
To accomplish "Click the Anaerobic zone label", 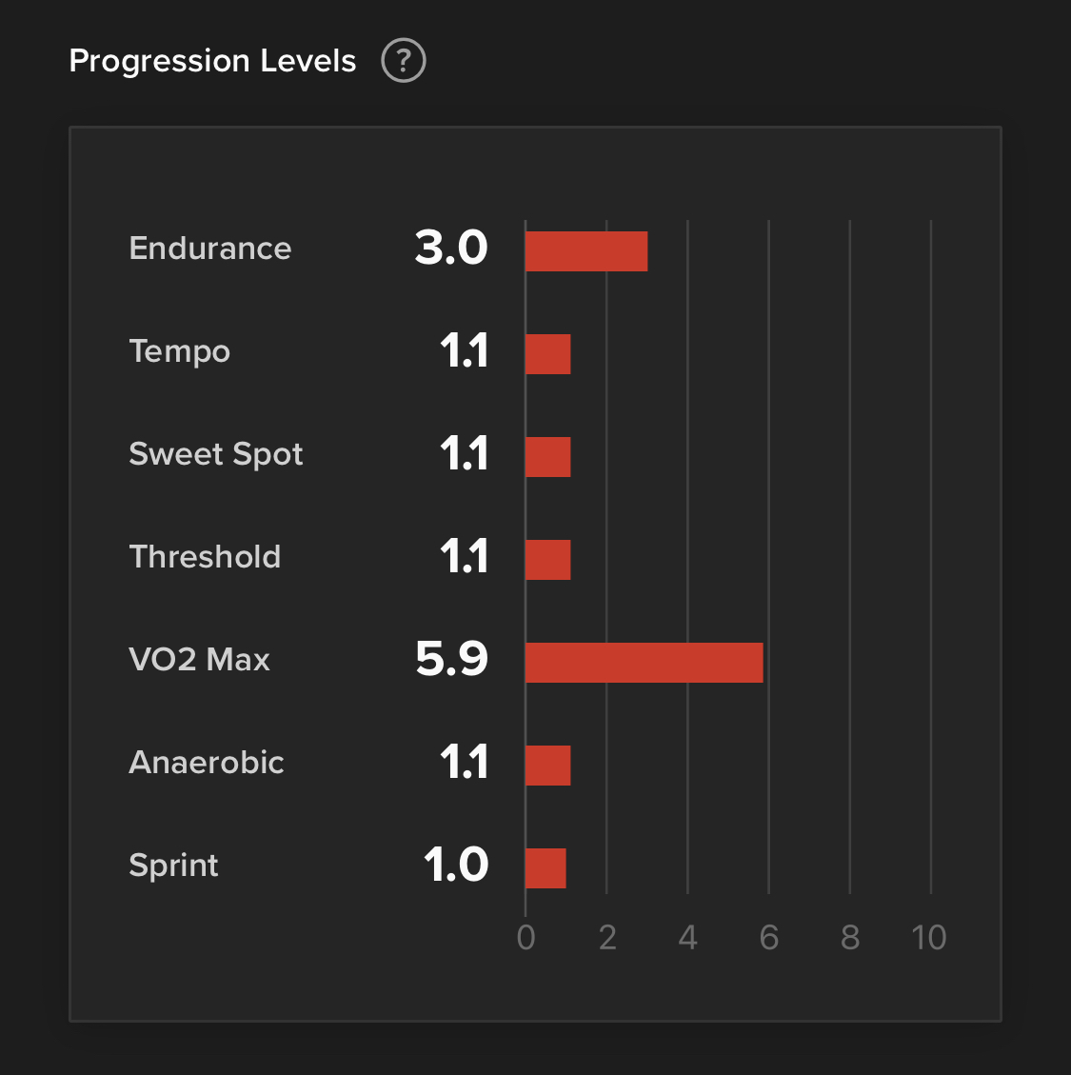I will click(x=207, y=763).
